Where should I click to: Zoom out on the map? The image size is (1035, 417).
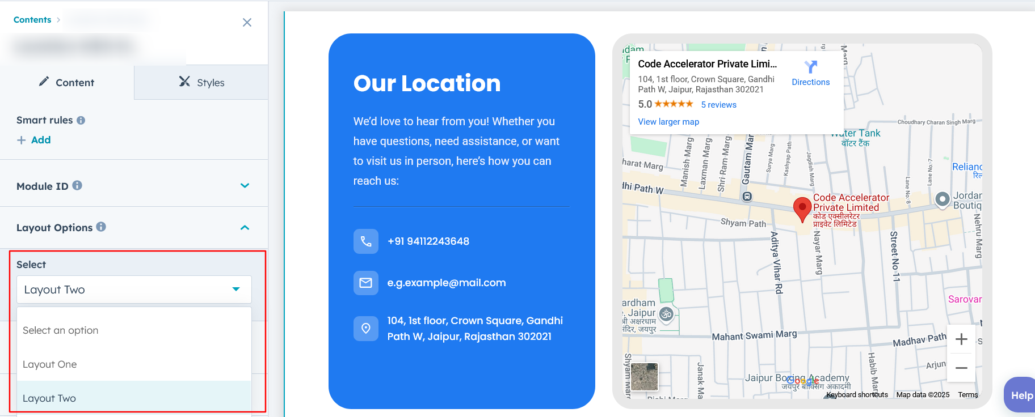(x=961, y=368)
